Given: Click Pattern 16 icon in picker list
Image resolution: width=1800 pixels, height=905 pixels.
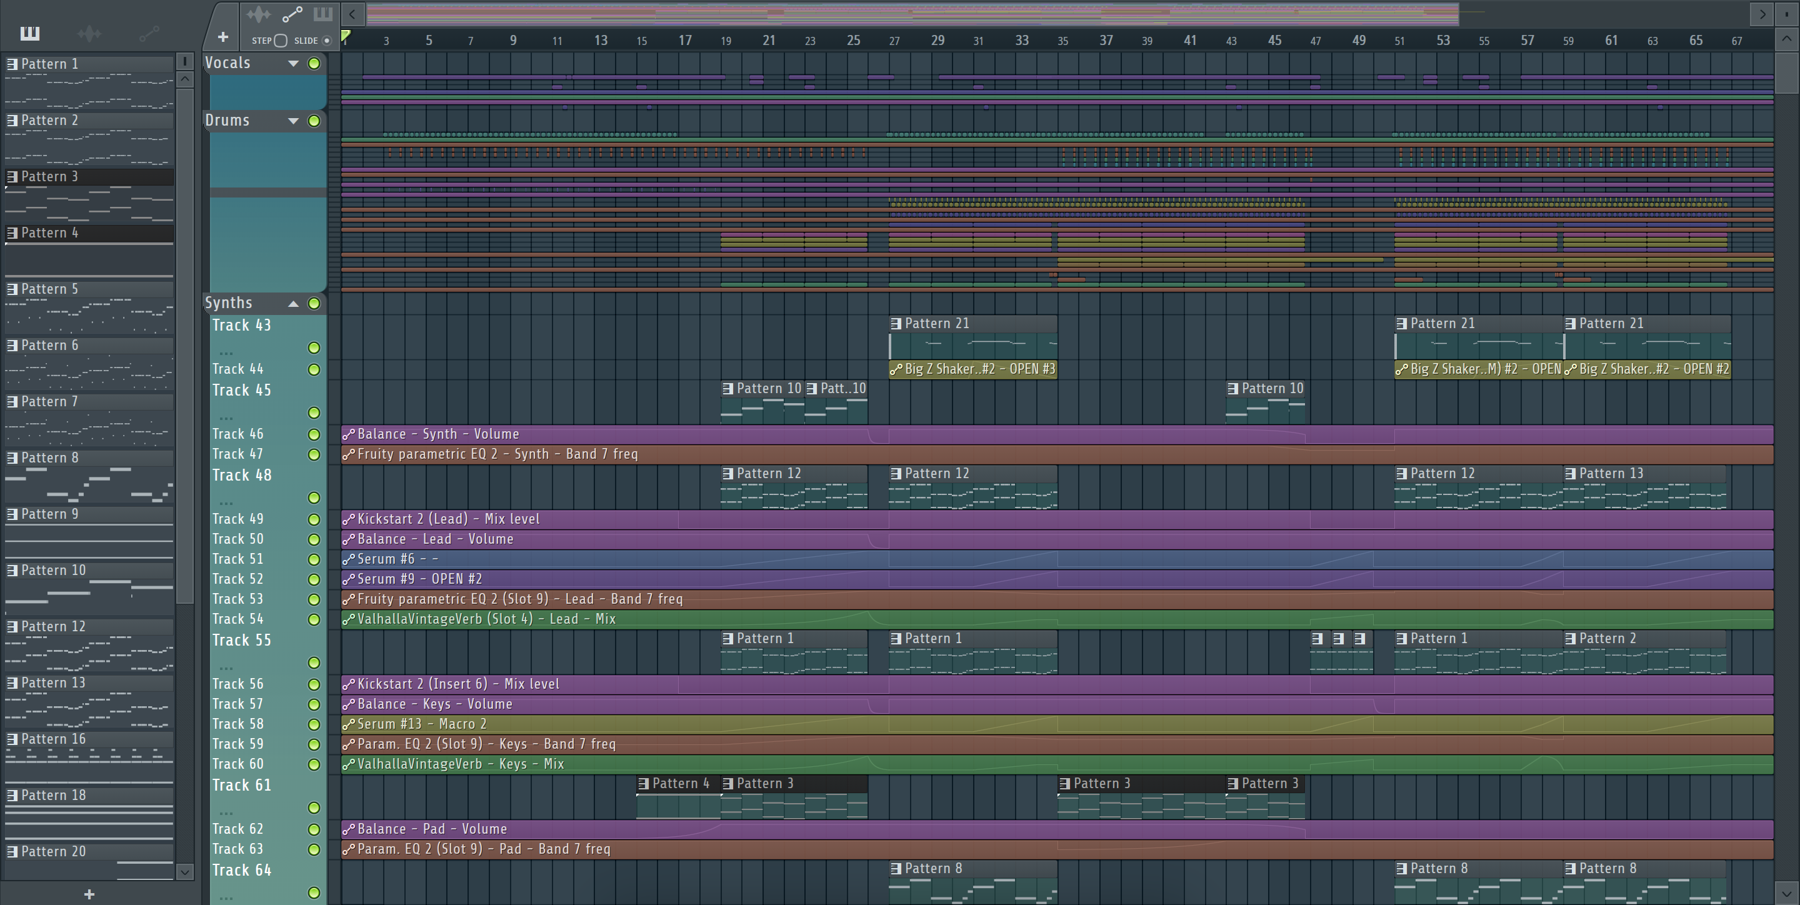Looking at the screenshot, I should [x=12, y=739].
